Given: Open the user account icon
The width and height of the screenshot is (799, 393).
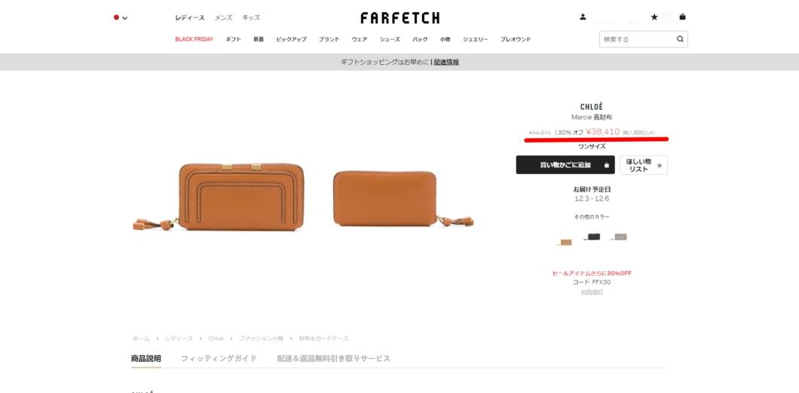Looking at the screenshot, I should point(583,17).
